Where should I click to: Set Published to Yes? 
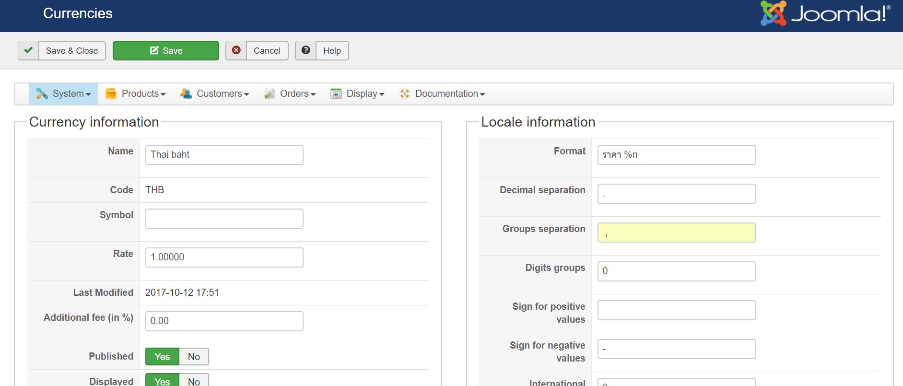point(162,357)
